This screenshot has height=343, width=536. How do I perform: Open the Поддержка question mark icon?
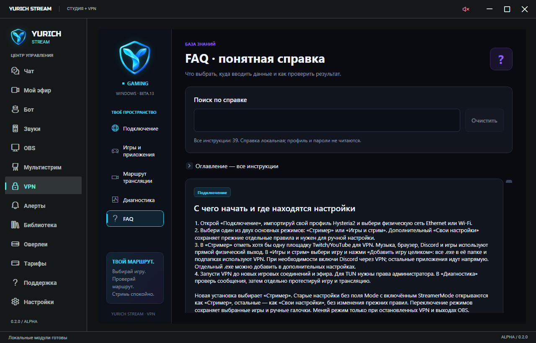[x=15, y=283]
